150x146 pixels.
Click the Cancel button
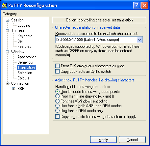132,140
